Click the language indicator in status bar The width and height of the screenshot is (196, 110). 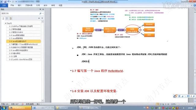coord(30,104)
